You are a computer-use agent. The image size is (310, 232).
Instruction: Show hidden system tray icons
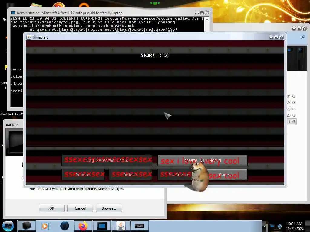(265, 226)
